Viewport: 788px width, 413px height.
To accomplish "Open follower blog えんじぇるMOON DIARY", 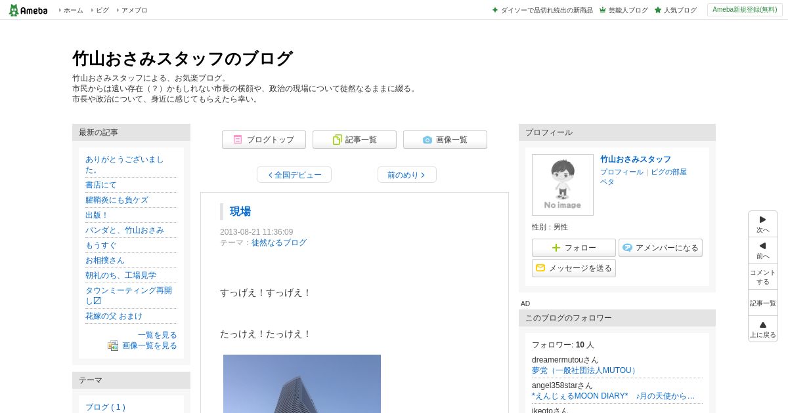I will (613, 396).
